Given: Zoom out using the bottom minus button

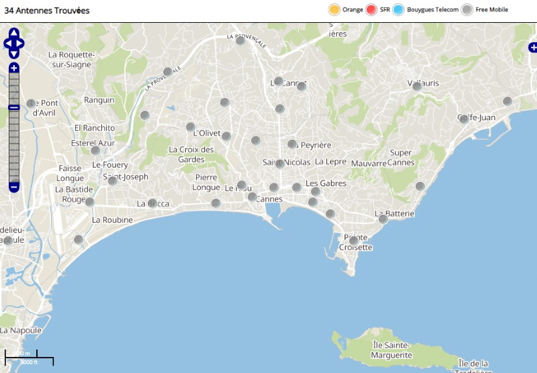Looking at the screenshot, I should click(x=14, y=186).
